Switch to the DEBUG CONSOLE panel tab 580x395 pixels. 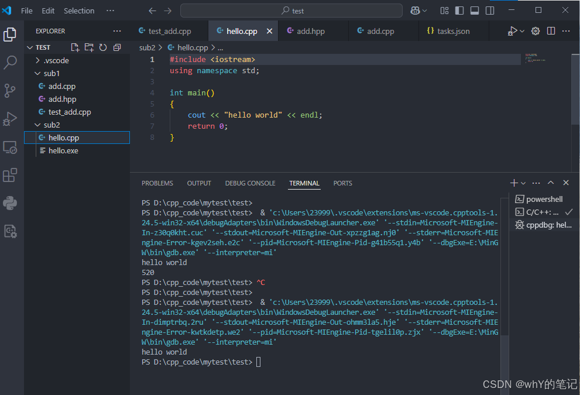pos(250,183)
